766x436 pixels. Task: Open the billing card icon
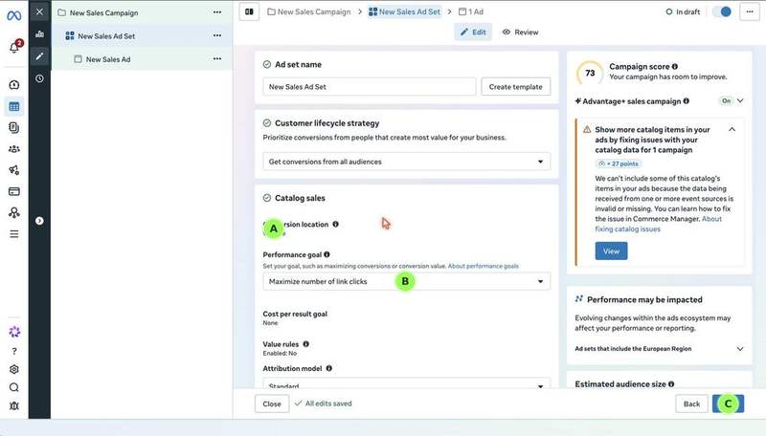coord(14,191)
